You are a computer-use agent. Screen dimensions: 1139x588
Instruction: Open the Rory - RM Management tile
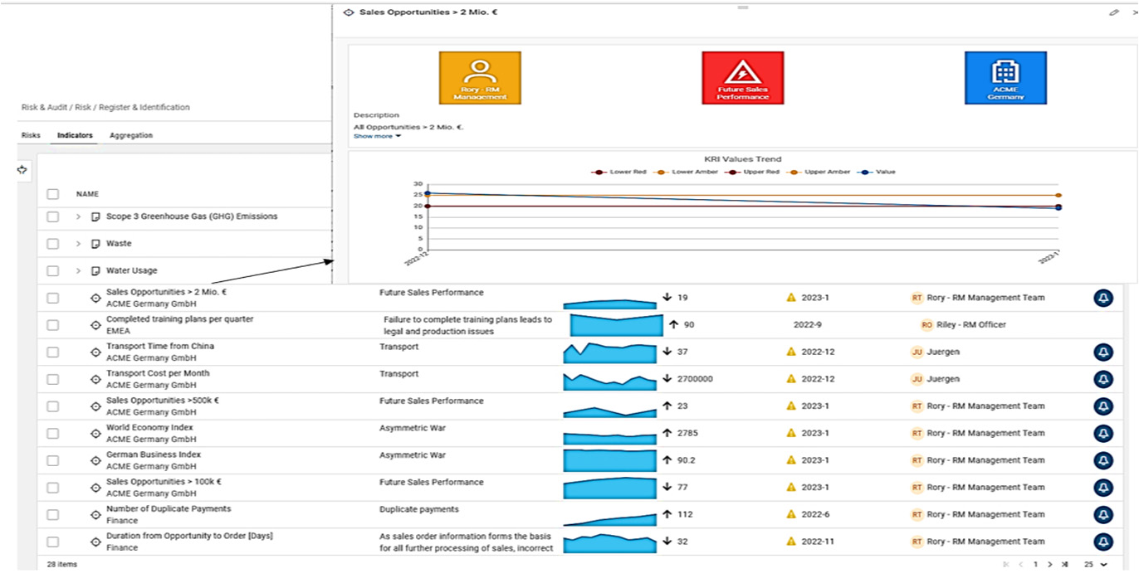pos(480,78)
